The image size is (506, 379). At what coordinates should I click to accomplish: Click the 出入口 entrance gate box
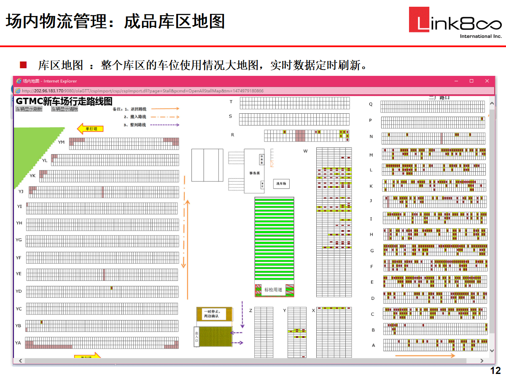[x=196, y=336]
